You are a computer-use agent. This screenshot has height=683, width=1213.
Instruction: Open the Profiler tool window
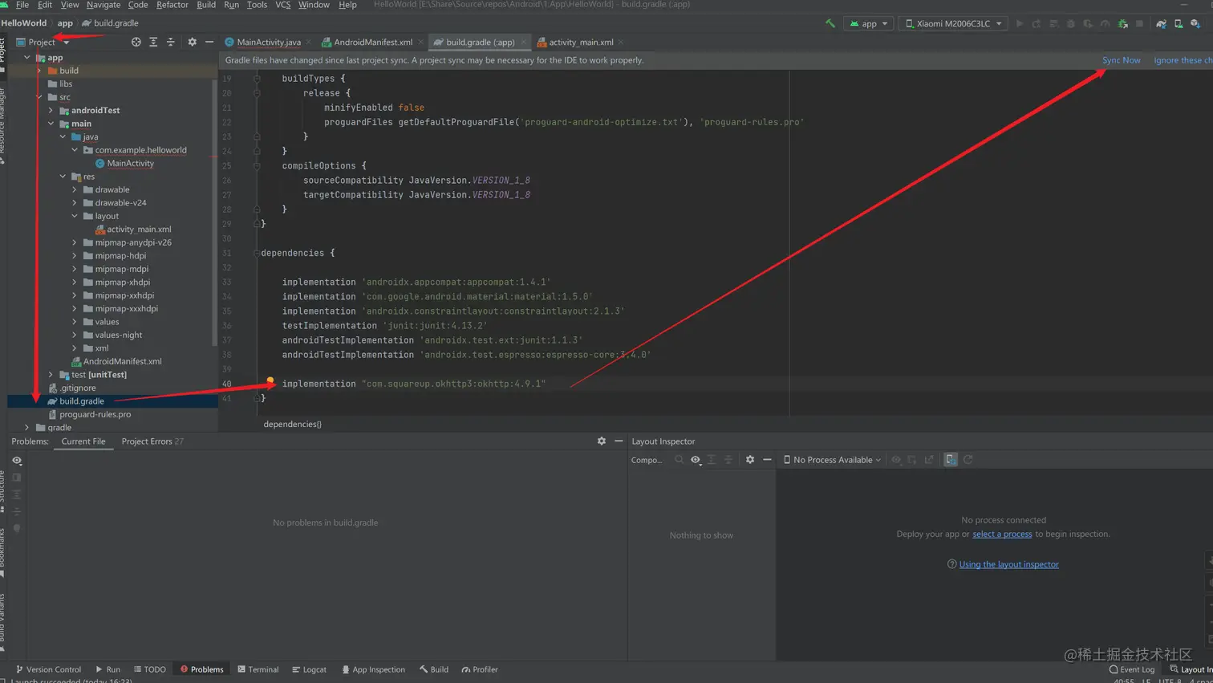pos(480,669)
